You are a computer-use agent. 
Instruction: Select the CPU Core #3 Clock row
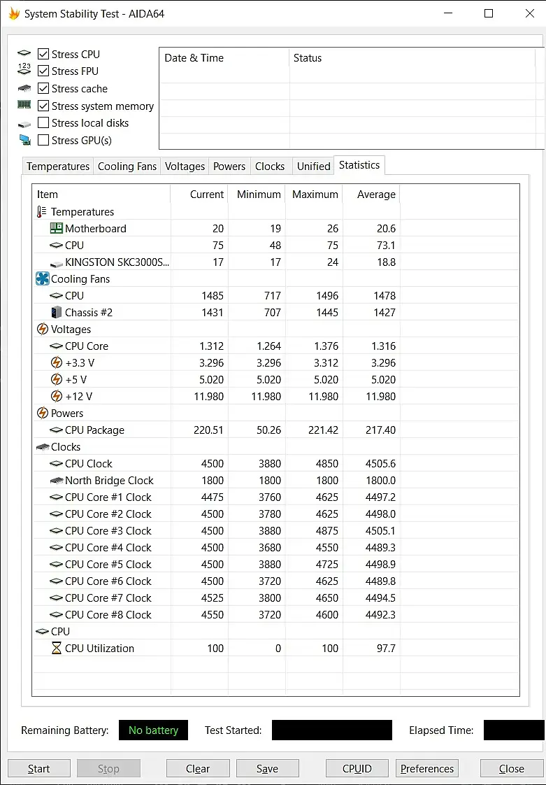275,530
